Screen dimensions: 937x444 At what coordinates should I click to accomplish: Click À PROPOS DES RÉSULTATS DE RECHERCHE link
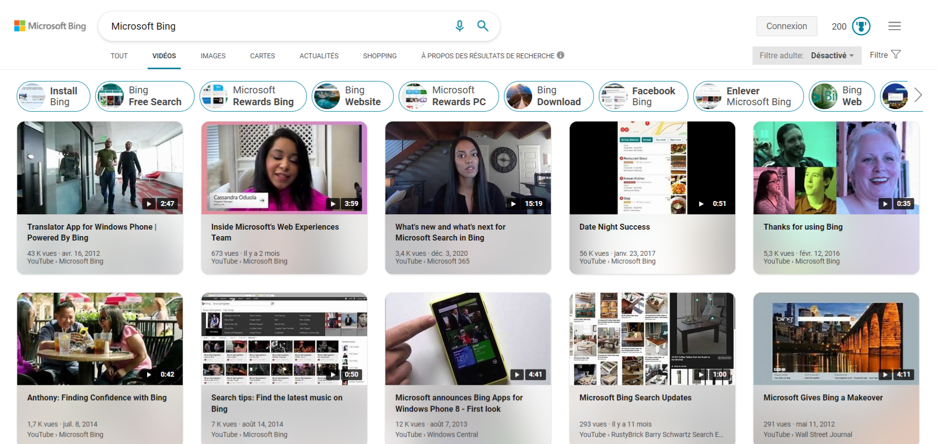click(488, 56)
